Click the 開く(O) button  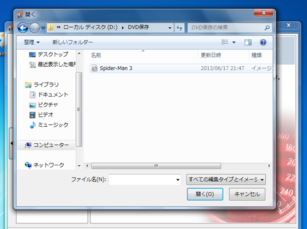click(205, 194)
